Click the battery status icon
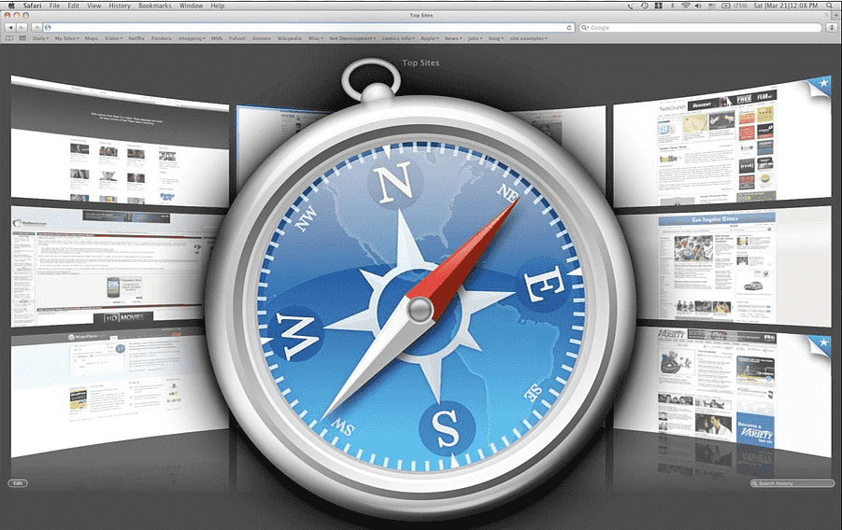 (x=726, y=6)
